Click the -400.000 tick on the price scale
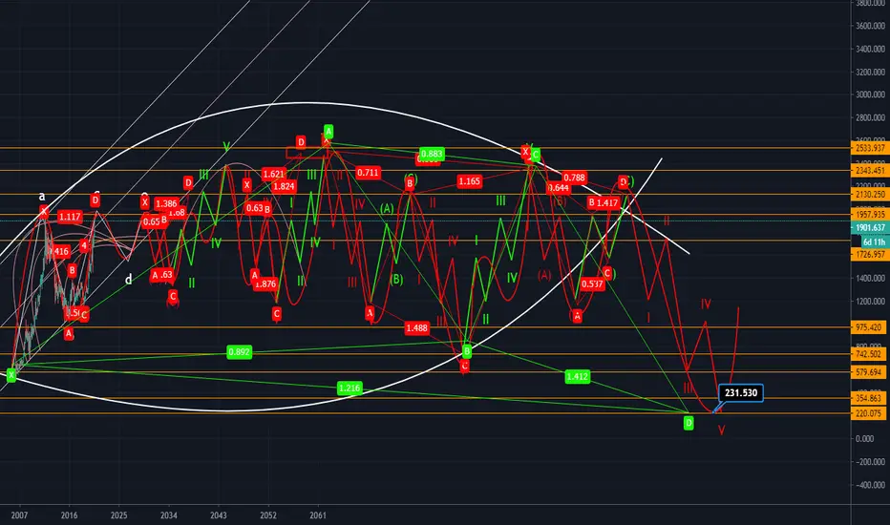 tap(870, 485)
